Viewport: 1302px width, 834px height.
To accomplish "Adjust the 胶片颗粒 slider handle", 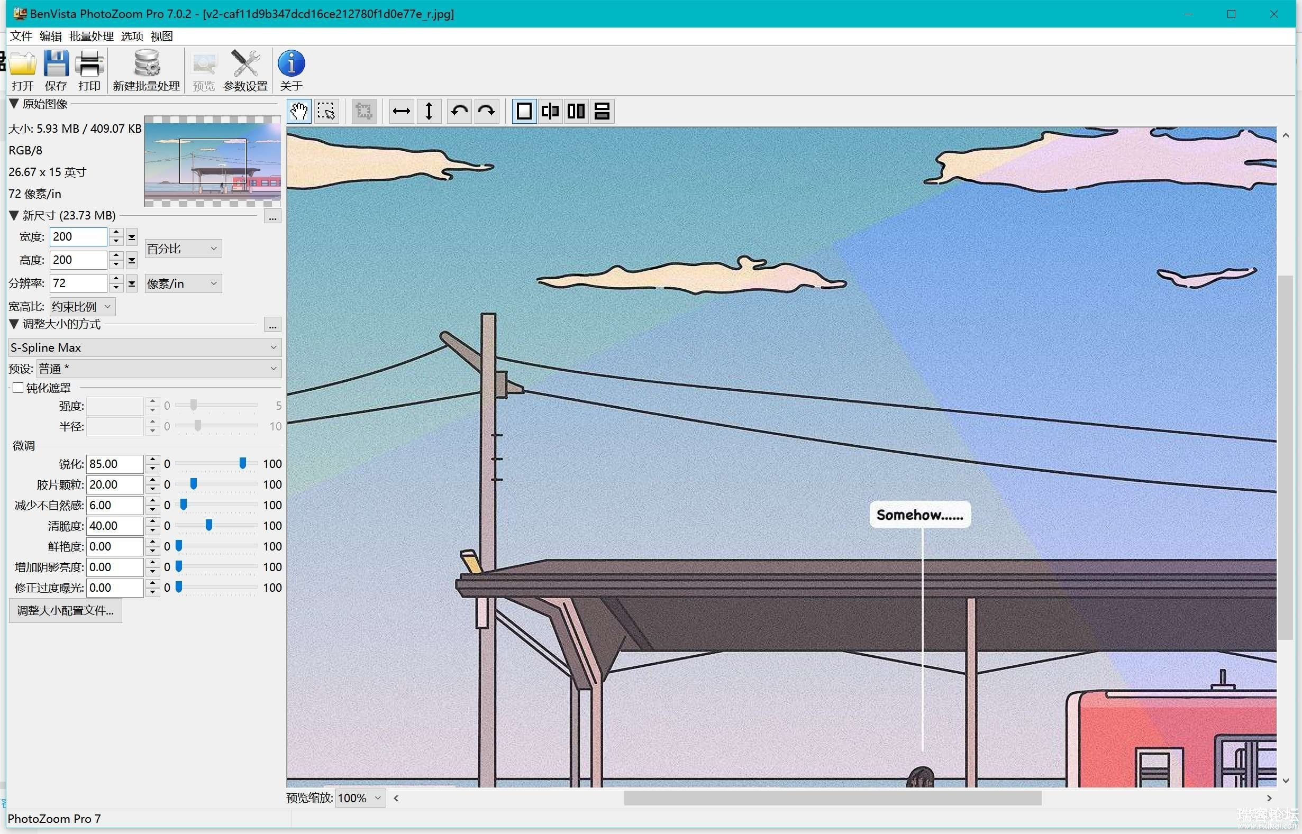I will [x=193, y=483].
